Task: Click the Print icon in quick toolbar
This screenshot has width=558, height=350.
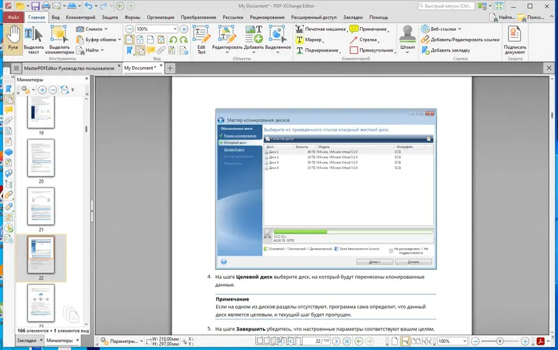Action: (46, 6)
